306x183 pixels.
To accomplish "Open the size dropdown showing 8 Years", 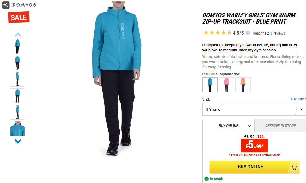I will coord(254,109).
